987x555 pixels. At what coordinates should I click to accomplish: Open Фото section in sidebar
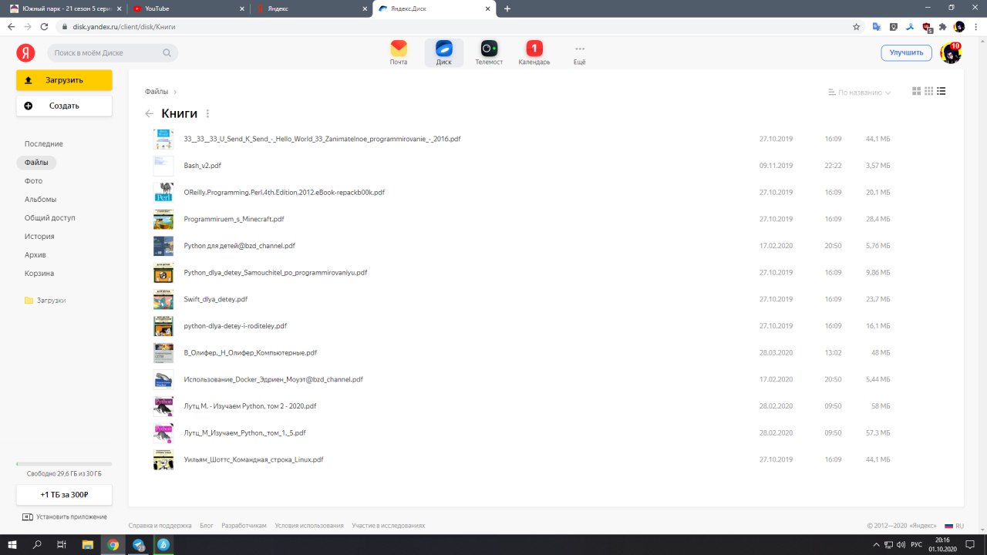coord(33,181)
